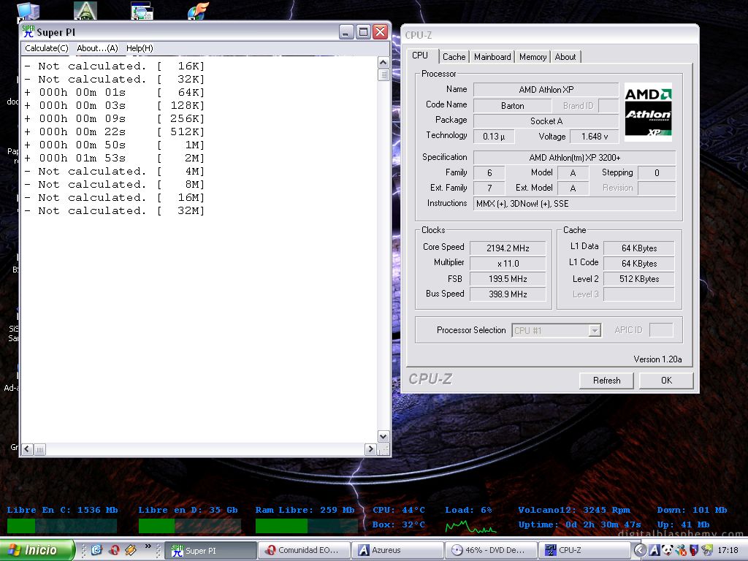Click the first quick launch icon
Viewport: 748px width, 561px height.
click(x=96, y=550)
